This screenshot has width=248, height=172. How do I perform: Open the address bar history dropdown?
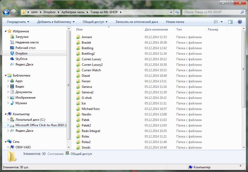tap(171, 12)
